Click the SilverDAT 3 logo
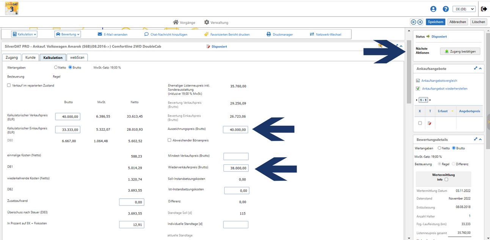The height and width of the screenshot is (240, 490). tap(12, 8)
